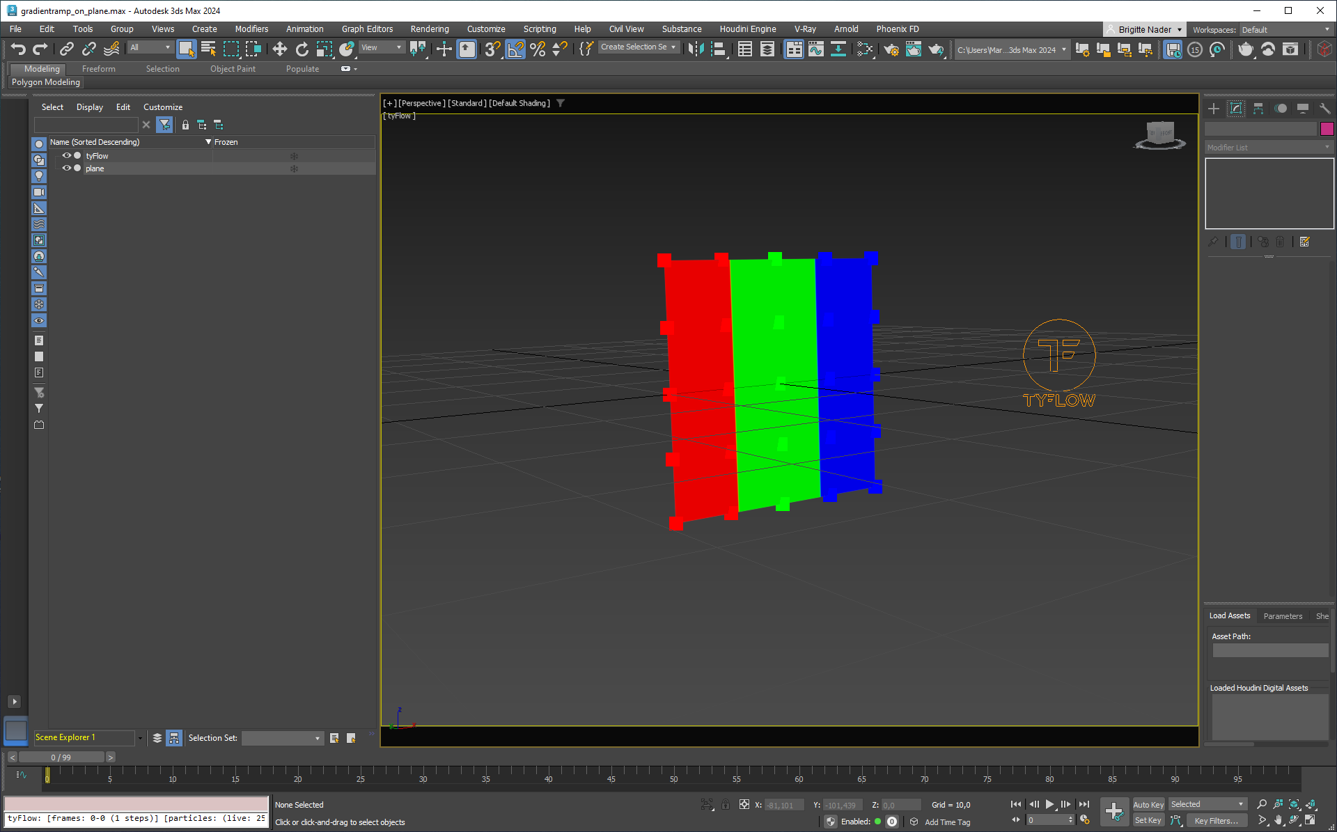
Task: Toggle visibility of the plane object
Action: pos(66,168)
